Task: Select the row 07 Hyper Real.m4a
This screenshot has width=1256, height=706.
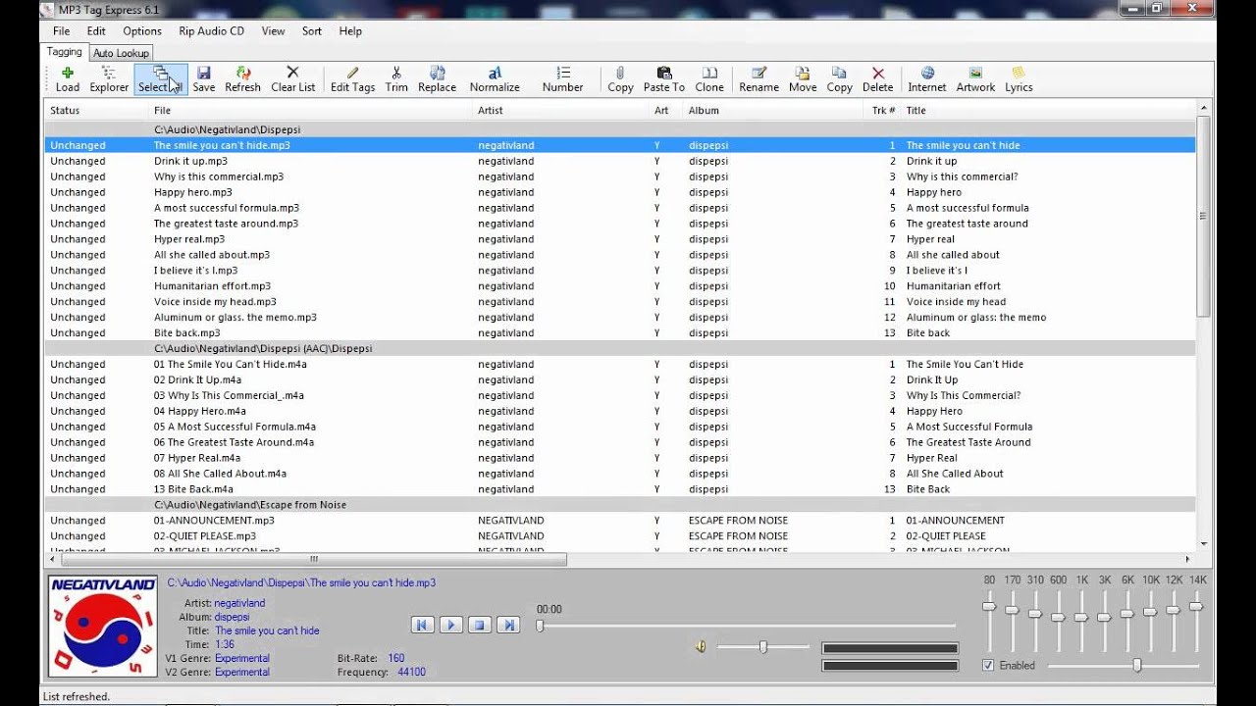Action: coord(620,458)
